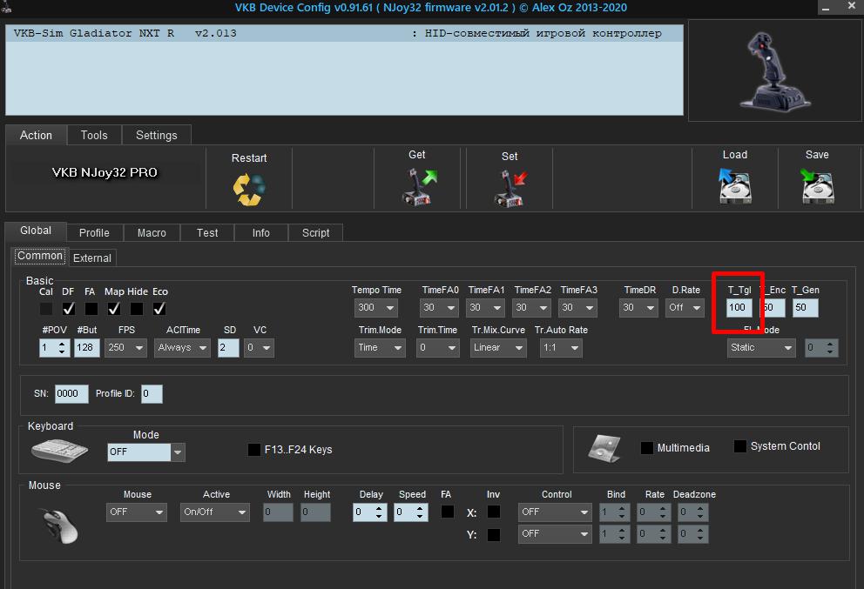864x589 pixels.
Task: Enable the Multimedia checkbox
Action: (x=647, y=447)
